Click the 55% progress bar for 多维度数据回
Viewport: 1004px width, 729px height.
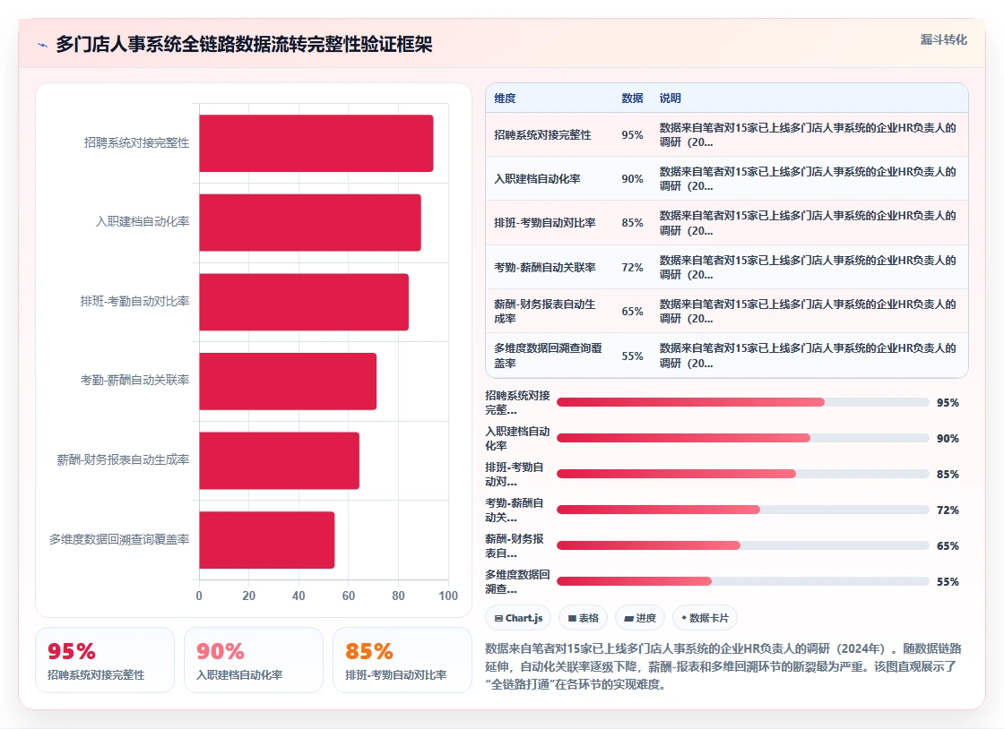743,581
